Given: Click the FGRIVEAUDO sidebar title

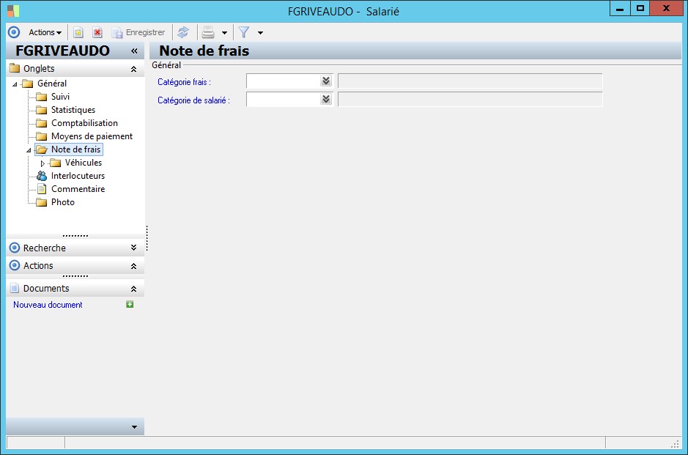Looking at the screenshot, I should click(x=62, y=51).
